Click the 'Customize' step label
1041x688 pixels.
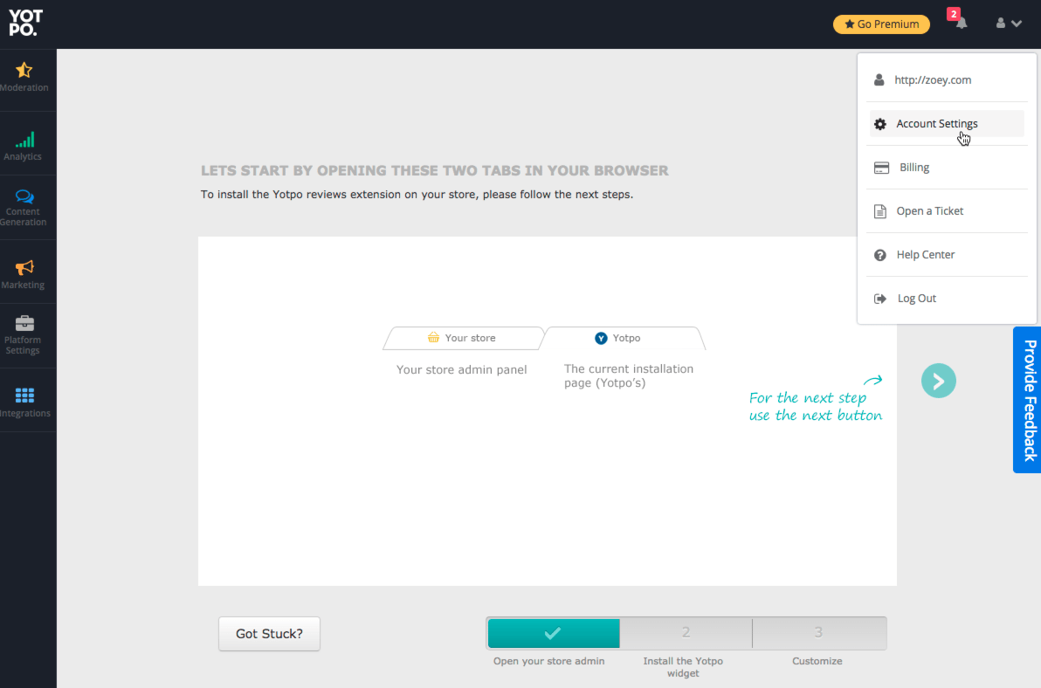pos(817,662)
